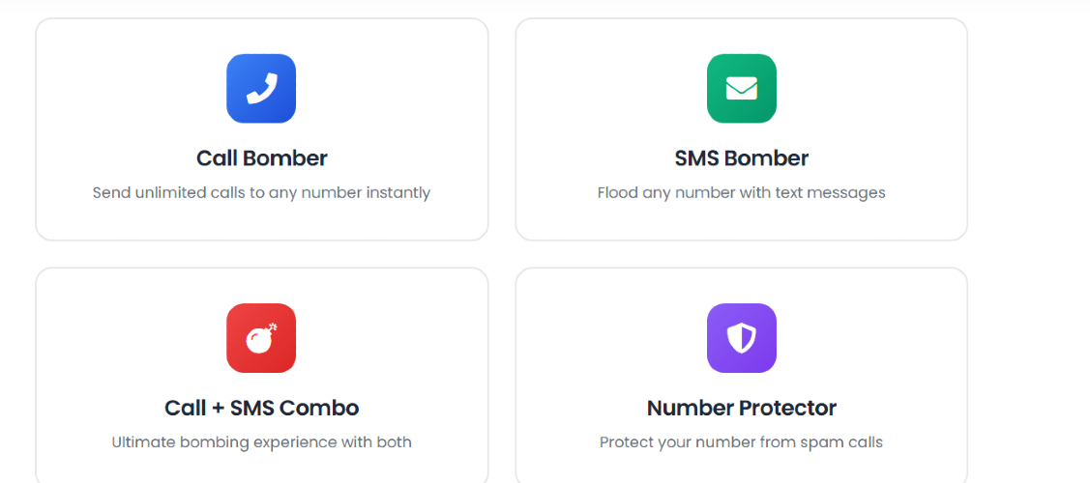Click "Ultimate bombing experience with both" text
1090x483 pixels.
click(261, 442)
